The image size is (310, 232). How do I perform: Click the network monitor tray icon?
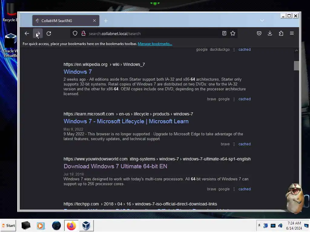(273, 225)
